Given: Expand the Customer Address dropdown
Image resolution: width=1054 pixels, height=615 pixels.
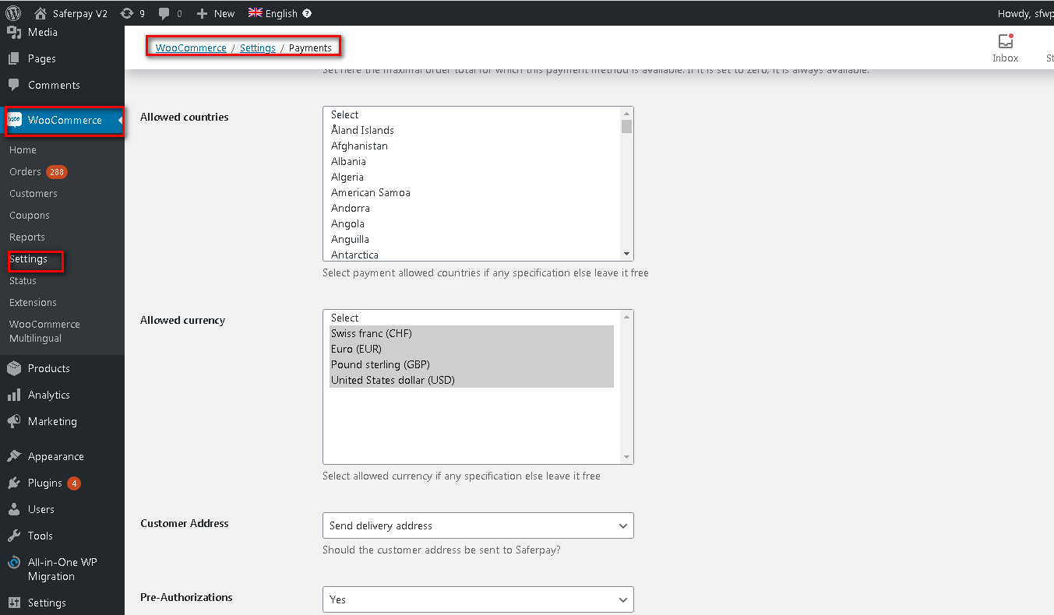Looking at the screenshot, I should click(x=478, y=525).
